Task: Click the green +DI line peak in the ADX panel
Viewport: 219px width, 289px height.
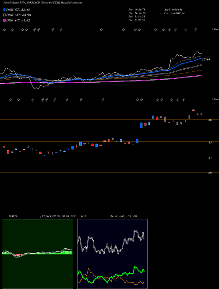Action: (134, 267)
